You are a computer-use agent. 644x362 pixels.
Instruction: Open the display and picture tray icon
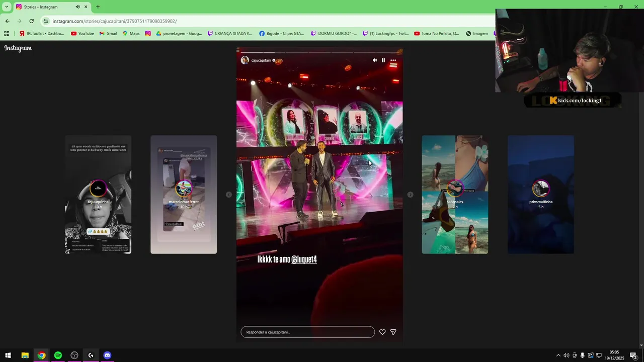tap(591, 355)
